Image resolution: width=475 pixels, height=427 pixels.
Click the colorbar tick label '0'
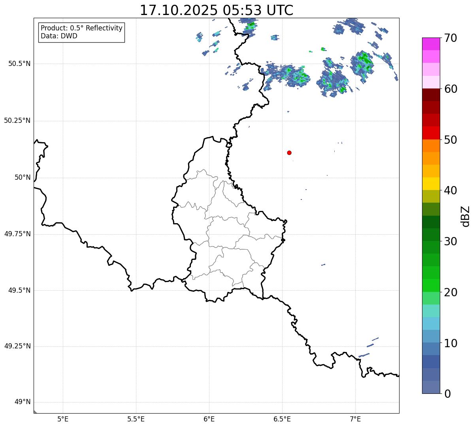pos(447,394)
